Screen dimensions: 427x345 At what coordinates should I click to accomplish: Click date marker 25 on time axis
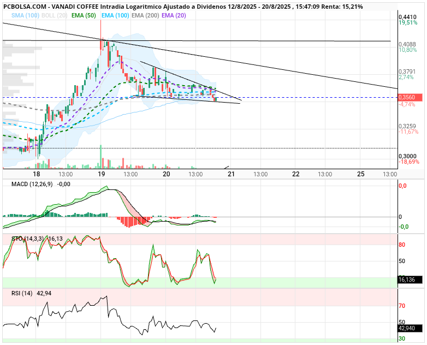360,174
